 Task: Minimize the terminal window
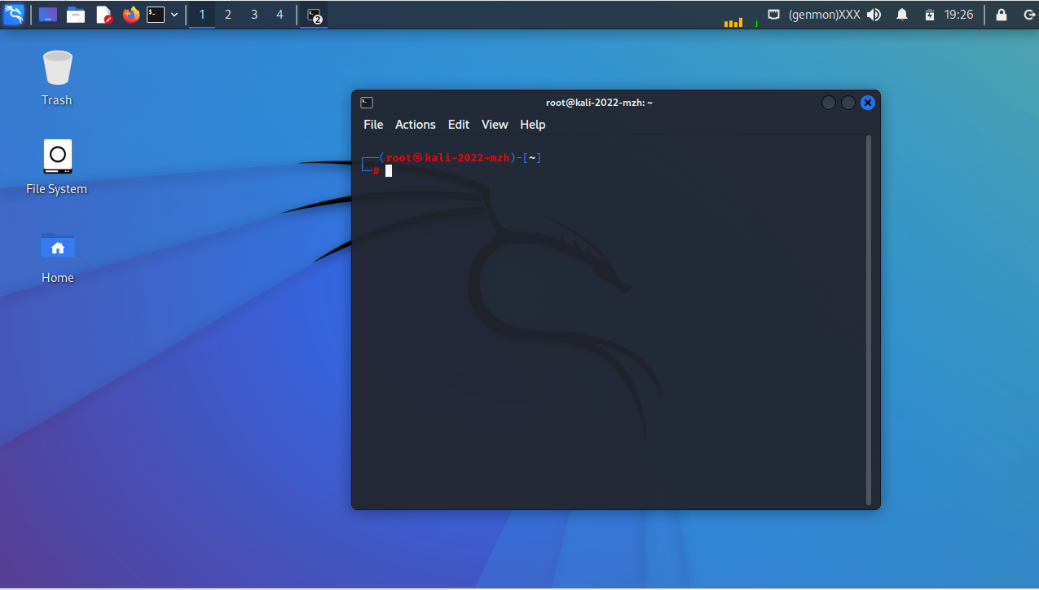pyautogui.click(x=829, y=103)
